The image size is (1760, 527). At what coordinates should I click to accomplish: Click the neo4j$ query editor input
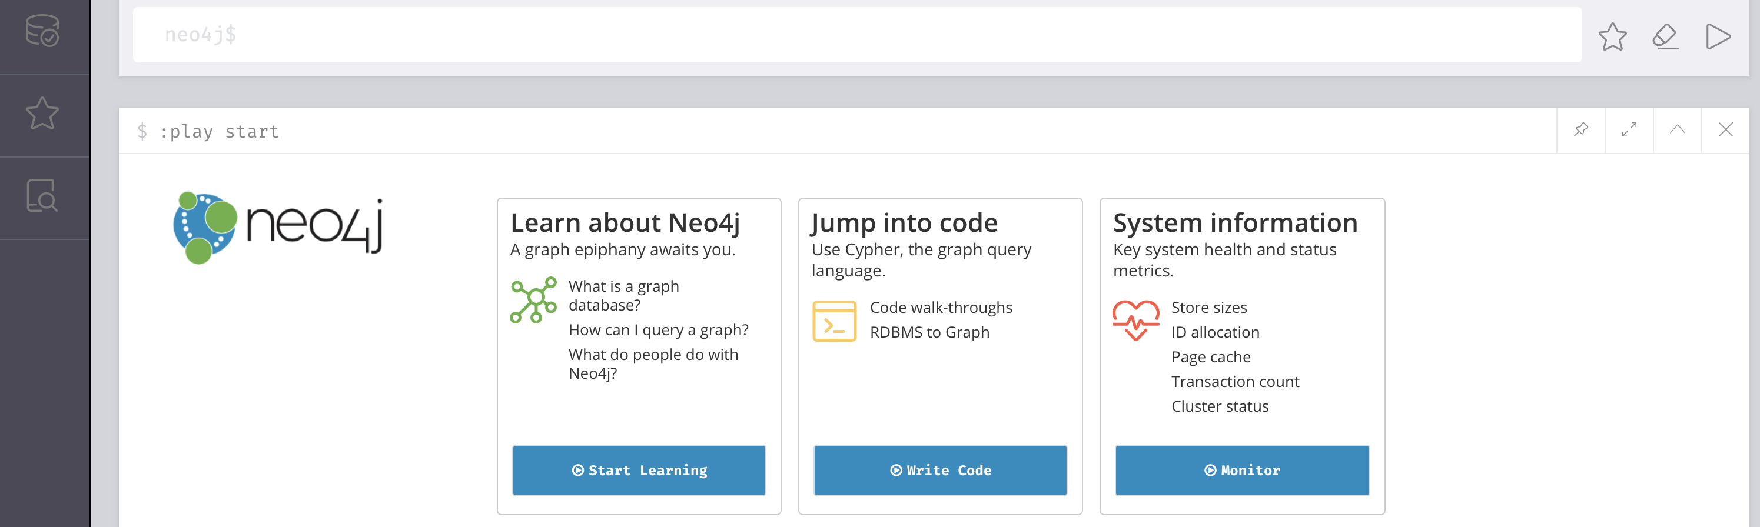coord(857,35)
